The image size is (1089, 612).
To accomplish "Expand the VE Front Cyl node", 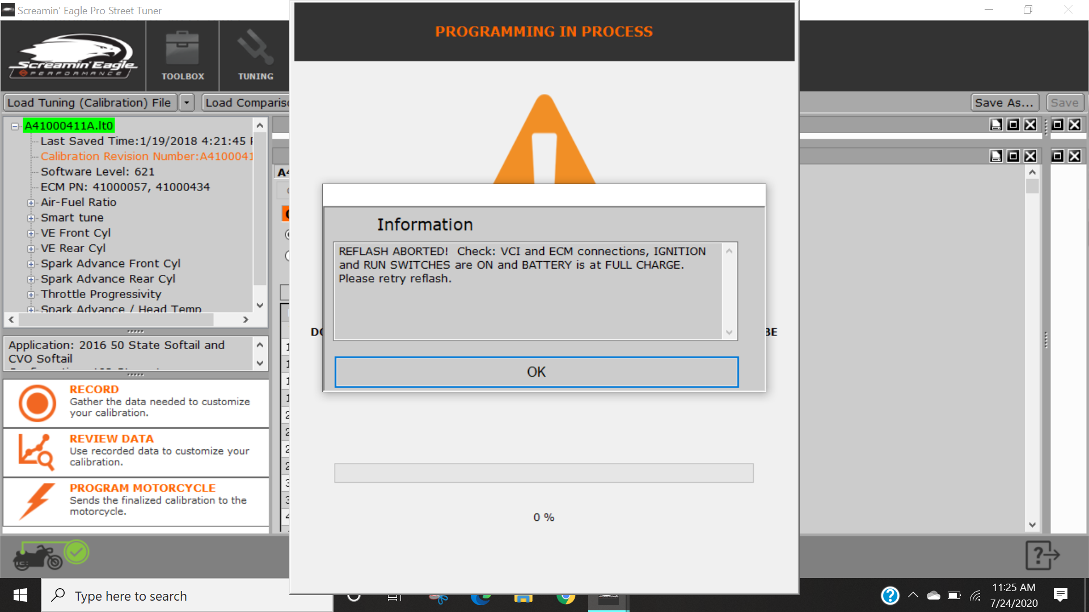I will [x=31, y=233].
